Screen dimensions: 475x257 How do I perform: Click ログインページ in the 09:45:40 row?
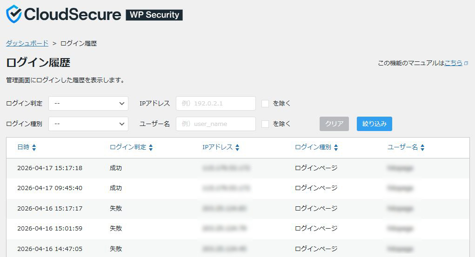pyautogui.click(x=316, y=188)
